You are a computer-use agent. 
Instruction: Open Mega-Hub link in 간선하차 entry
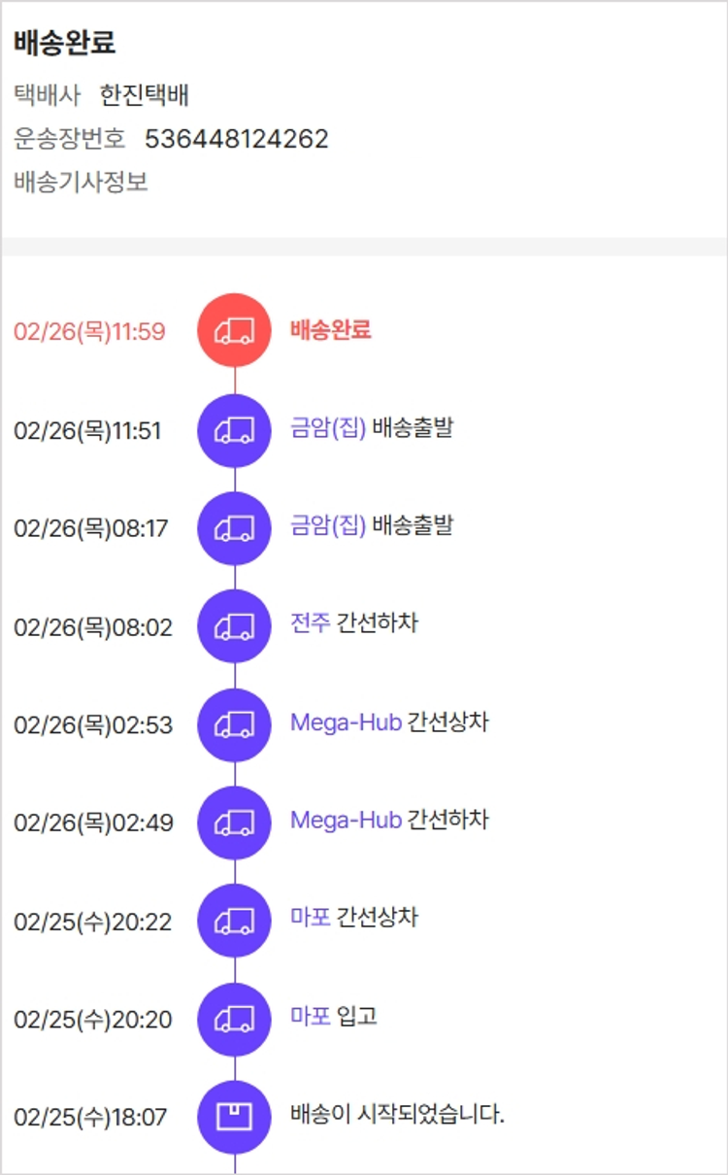click(346, 821)
